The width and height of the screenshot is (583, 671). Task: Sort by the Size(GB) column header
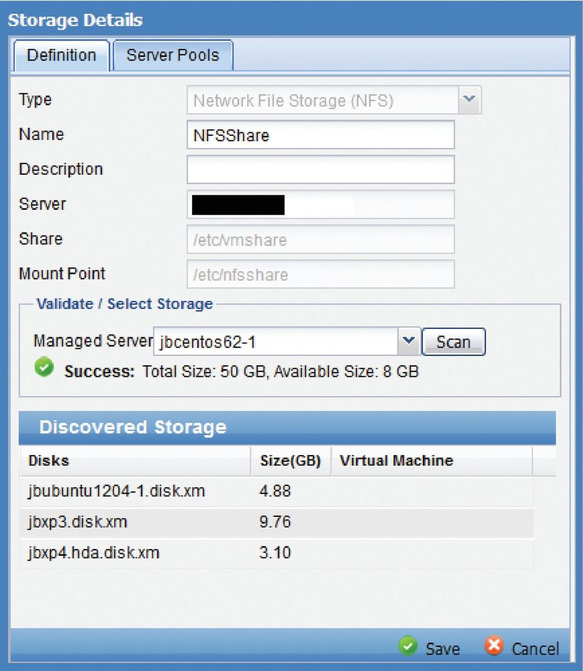click(290, 461)
